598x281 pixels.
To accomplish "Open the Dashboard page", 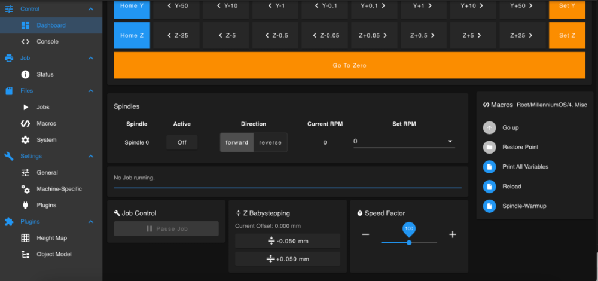I will coord(51,25).
